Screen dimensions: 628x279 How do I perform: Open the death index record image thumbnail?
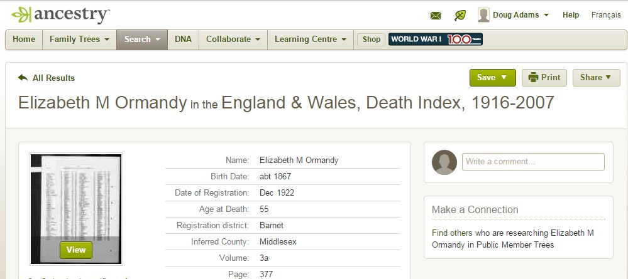pos(76,209)
